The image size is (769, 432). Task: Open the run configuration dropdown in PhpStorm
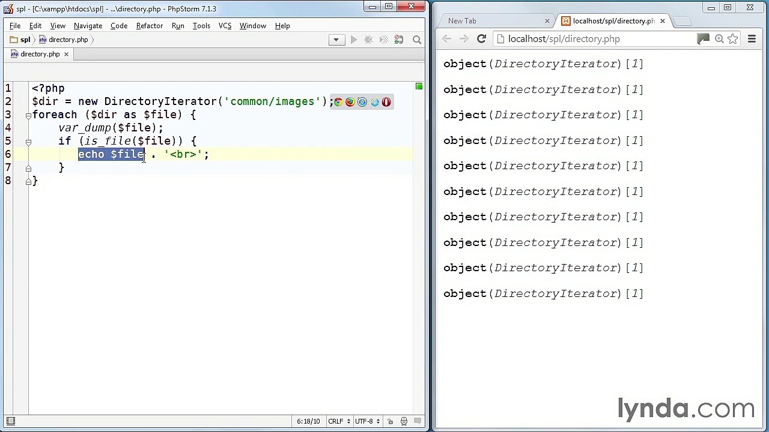click(x=336, y=40)
